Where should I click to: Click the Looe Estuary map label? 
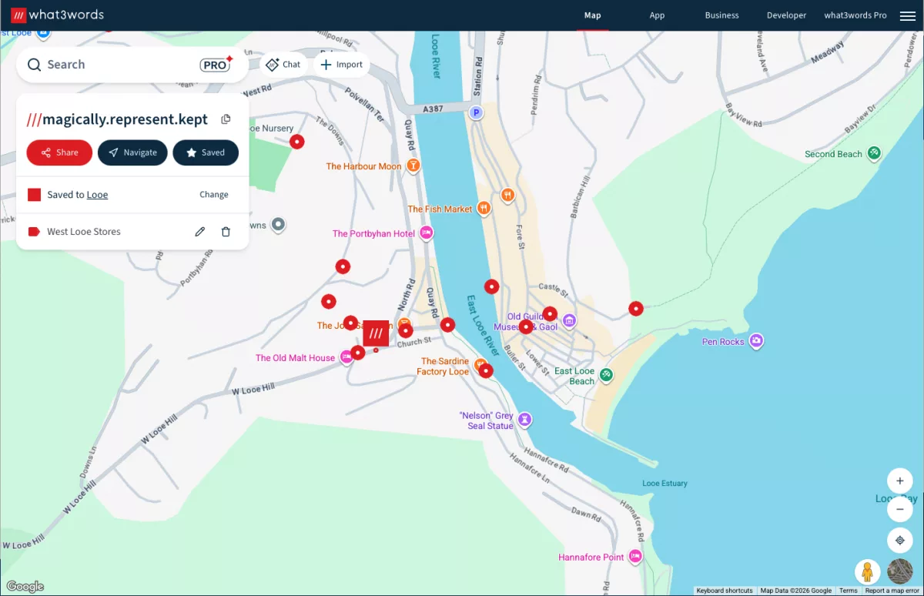[x=665, y=484]
